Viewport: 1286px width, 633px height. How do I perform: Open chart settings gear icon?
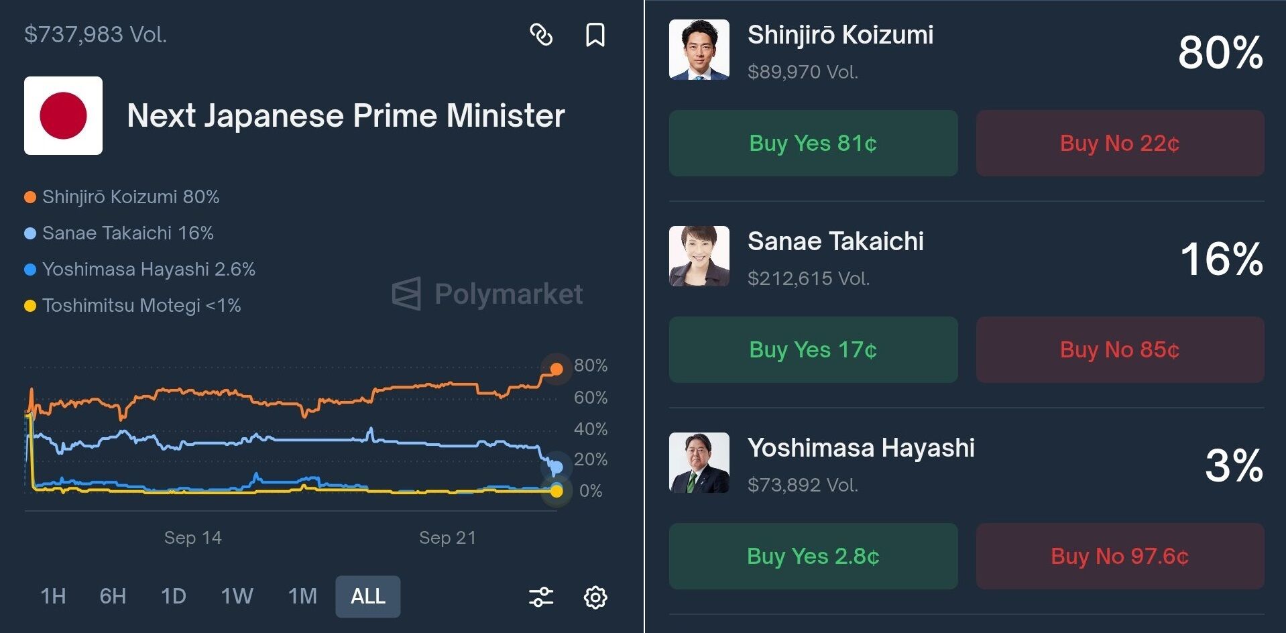[595, 597]
